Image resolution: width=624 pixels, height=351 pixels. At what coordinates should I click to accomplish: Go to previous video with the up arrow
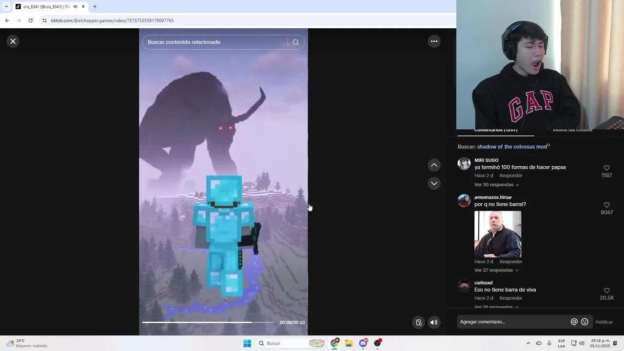coord(434,165)
